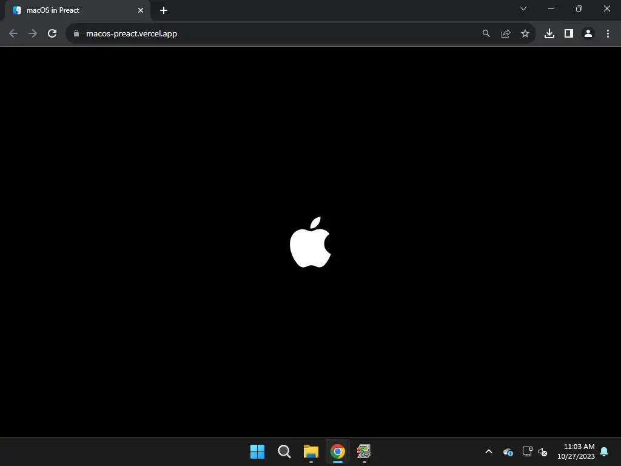The height and width of the screenshot is (466, 621).
Task: Bookmark this tab with the star
Action: [x=525, y=34]
